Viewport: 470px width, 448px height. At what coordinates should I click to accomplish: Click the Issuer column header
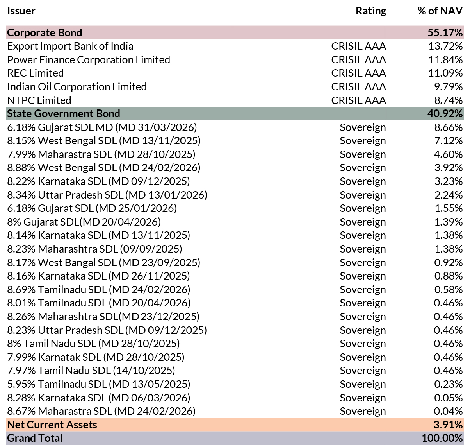(x=21, y=11)
